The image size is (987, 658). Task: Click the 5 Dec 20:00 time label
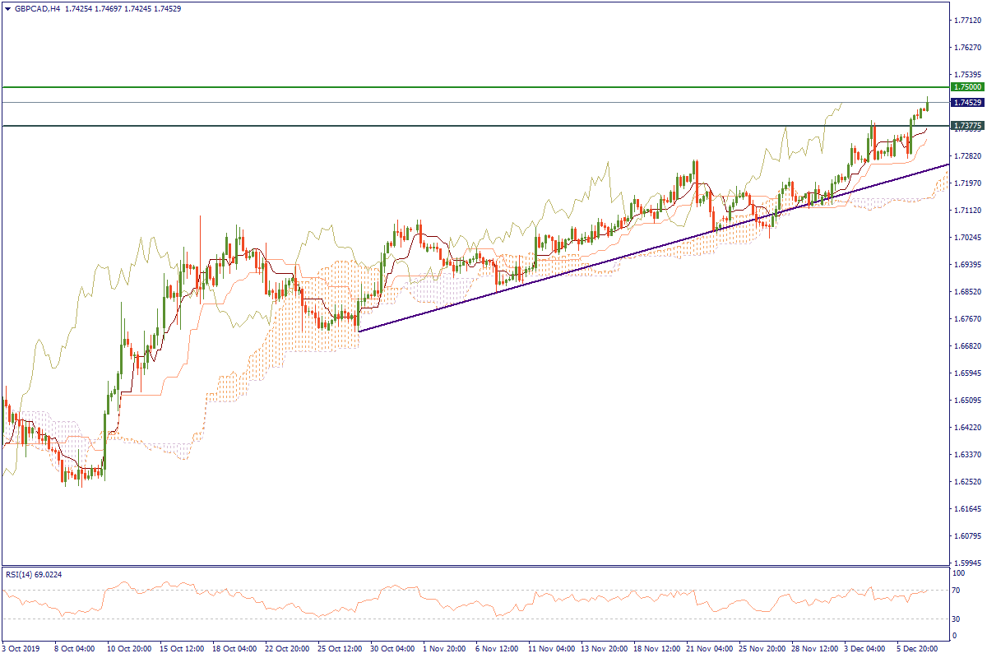pyautogui.click(x=919, y=649)
